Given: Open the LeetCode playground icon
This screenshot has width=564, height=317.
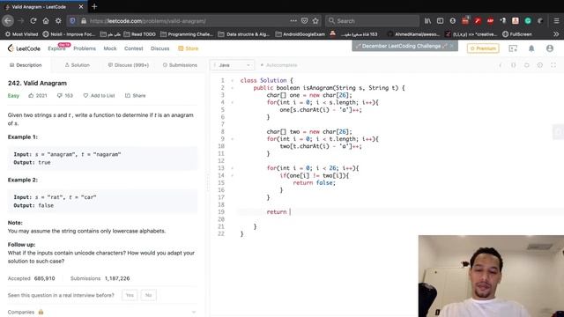Looking at the screenshot, I should 513,48.
